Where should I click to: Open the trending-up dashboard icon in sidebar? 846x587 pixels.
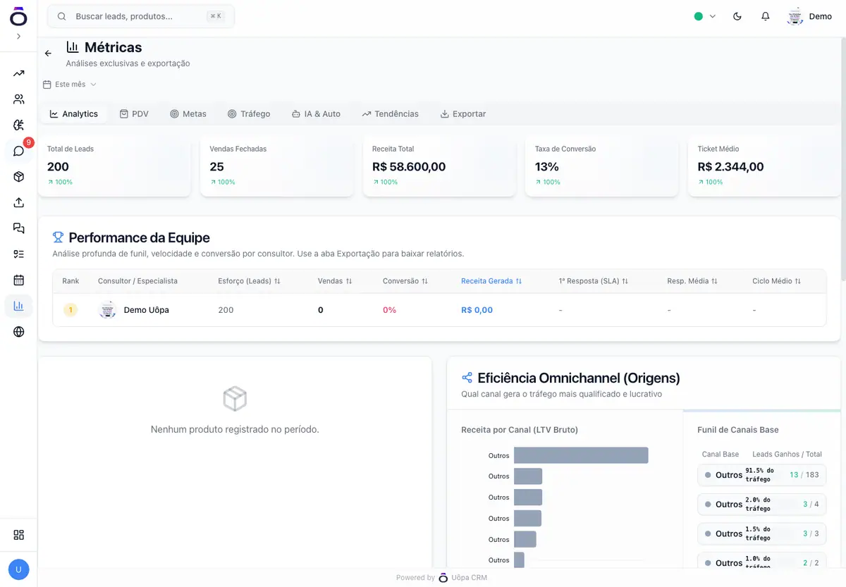[x=18, y=73]
